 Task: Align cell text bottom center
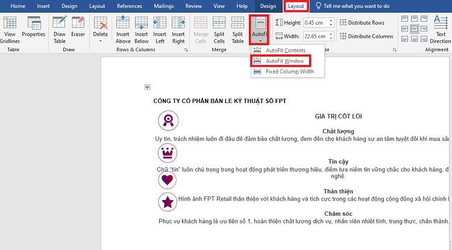coord(414,39)
